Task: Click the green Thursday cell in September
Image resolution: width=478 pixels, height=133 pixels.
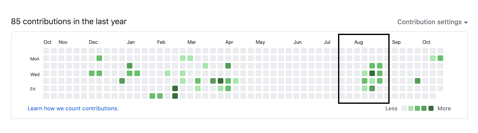Action: click(418, 81)
